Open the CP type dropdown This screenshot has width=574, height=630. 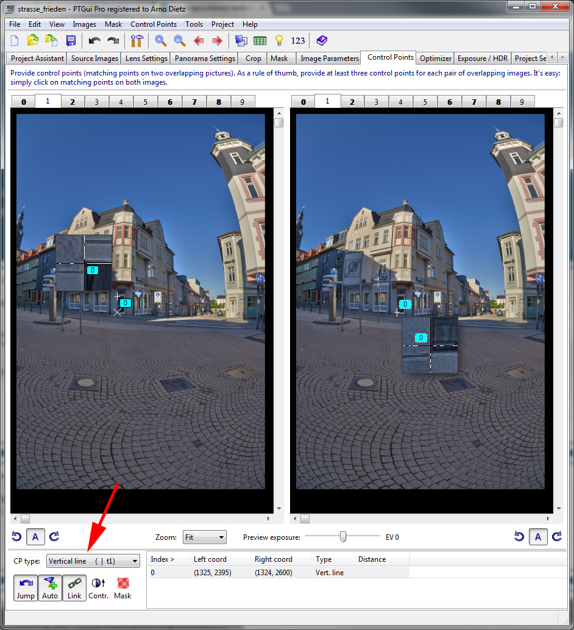[93, 561]
